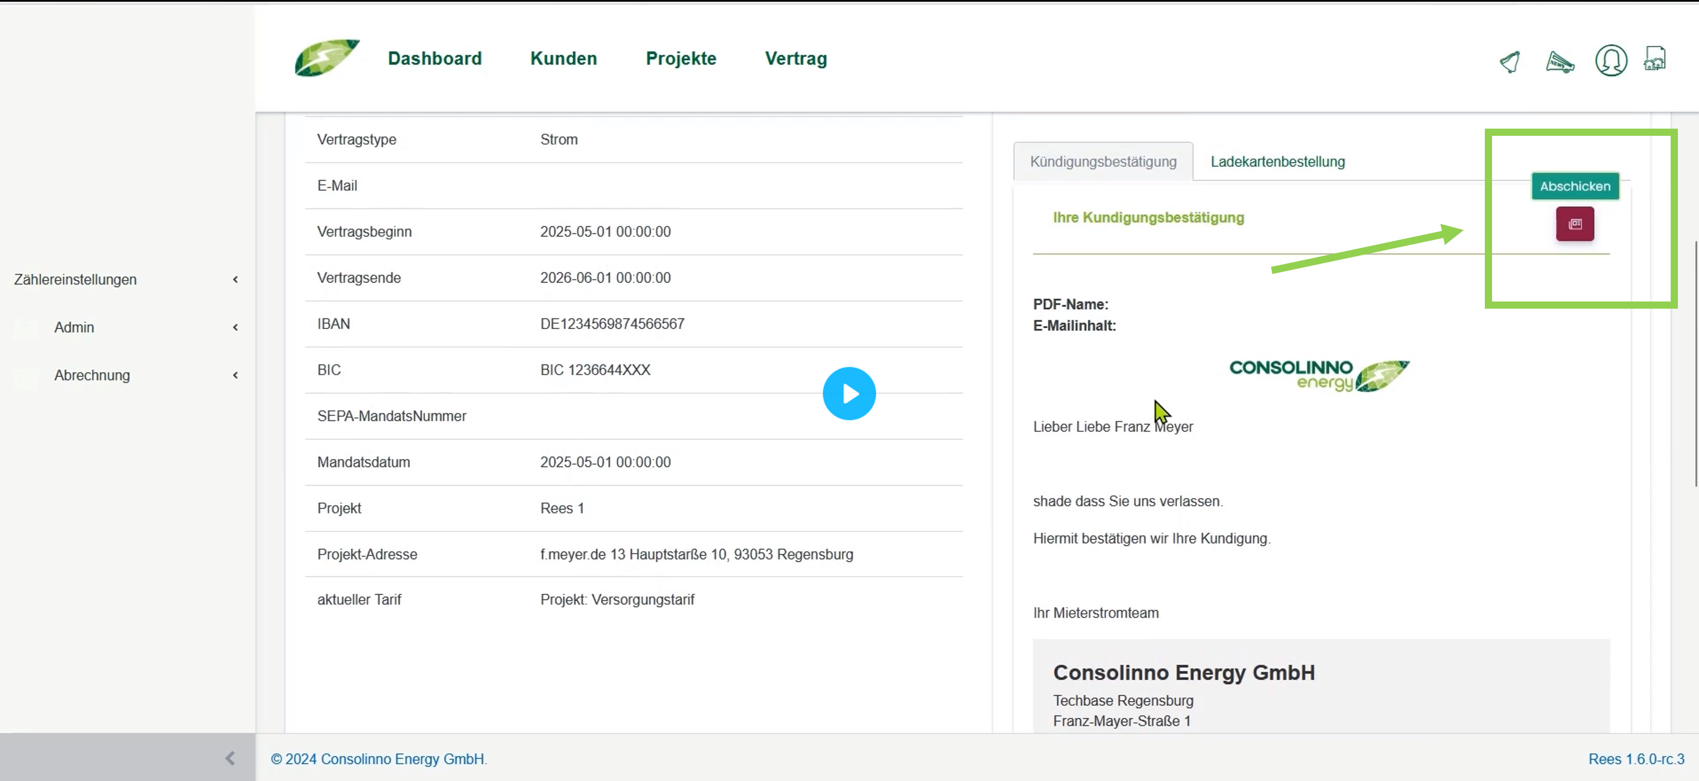Open the Projekte menu
Screen dimensions: 1699x781
tap(681, 59)
